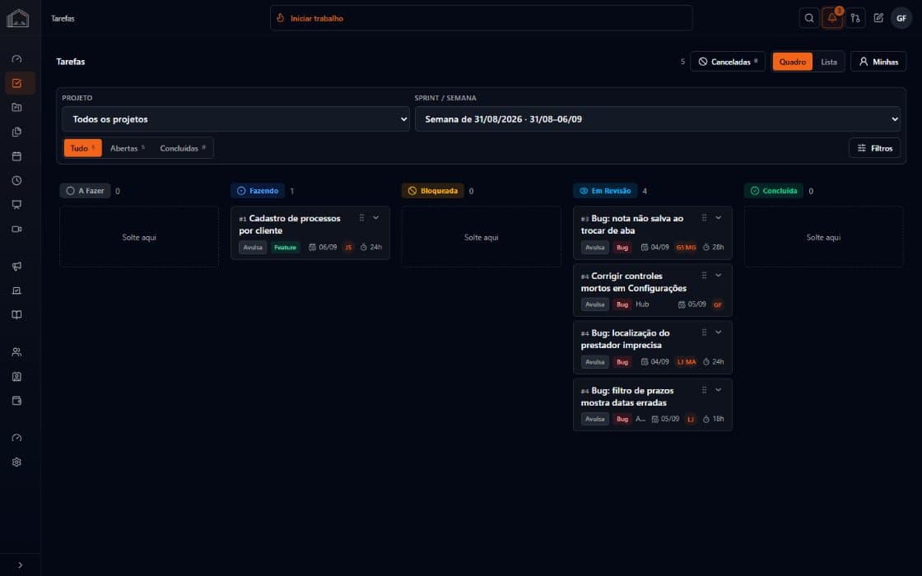Open the Filtros button

[874, 148]
